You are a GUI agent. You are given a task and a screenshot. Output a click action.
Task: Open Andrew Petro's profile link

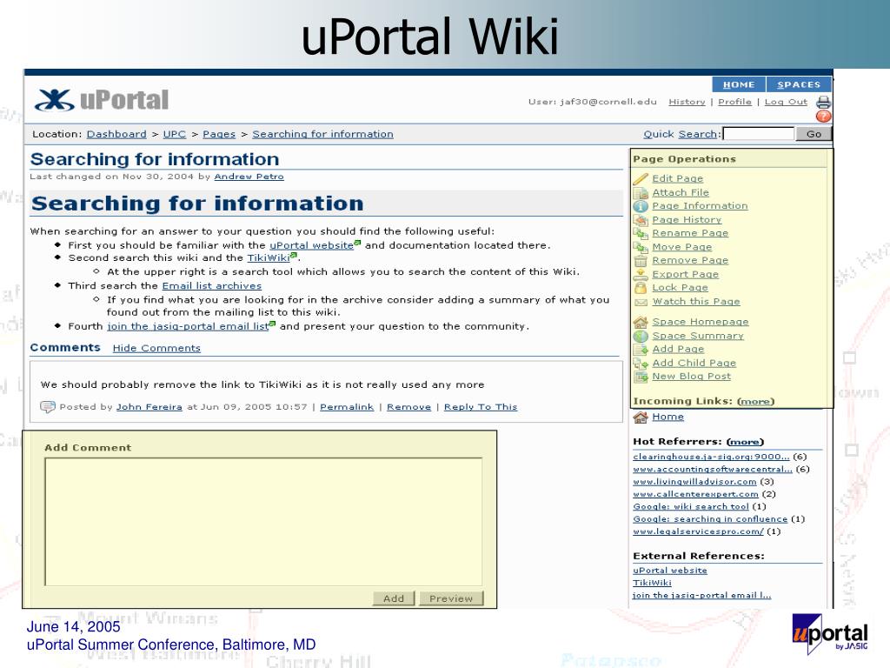click(x=249, y=177)
